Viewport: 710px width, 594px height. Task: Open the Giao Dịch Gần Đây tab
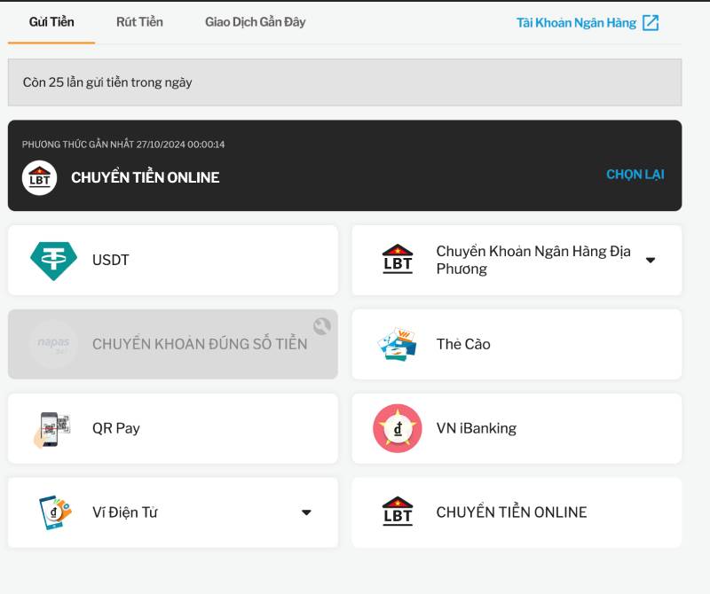click(x=255, y=22)
